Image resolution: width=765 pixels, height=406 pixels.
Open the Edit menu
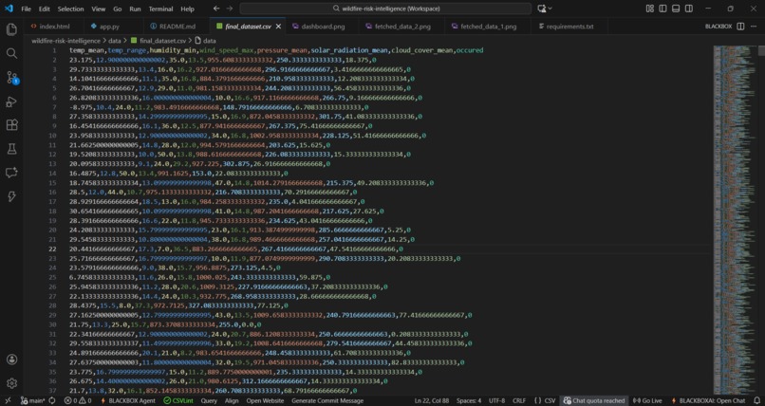click(44, 9)
